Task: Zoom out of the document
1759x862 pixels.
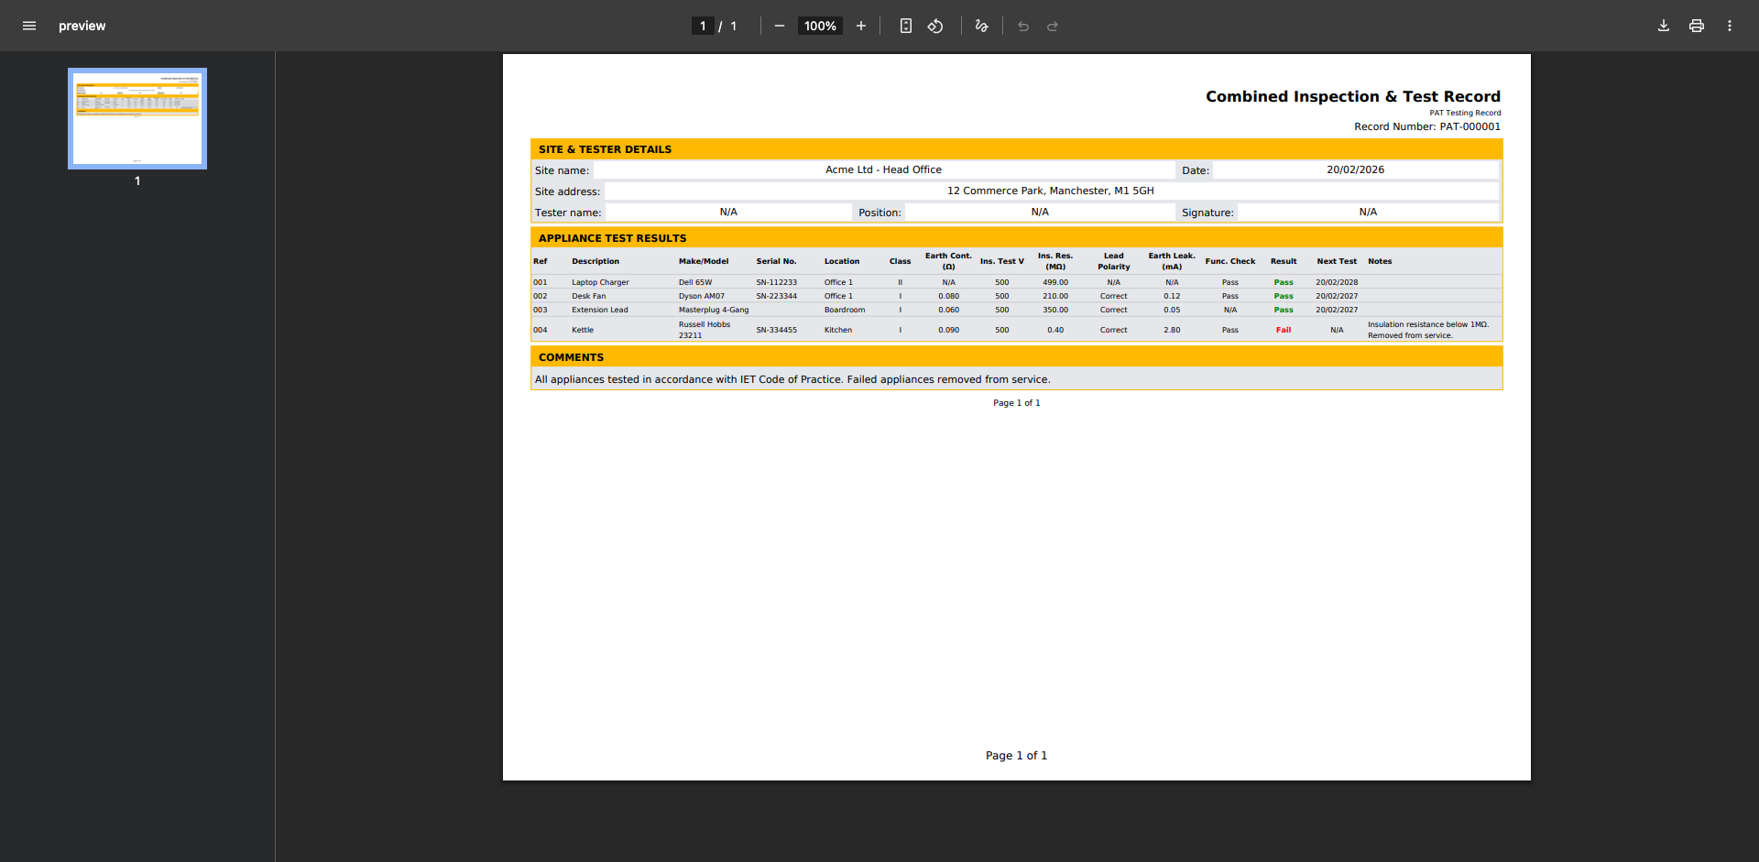Action: (x=780, y=26)
